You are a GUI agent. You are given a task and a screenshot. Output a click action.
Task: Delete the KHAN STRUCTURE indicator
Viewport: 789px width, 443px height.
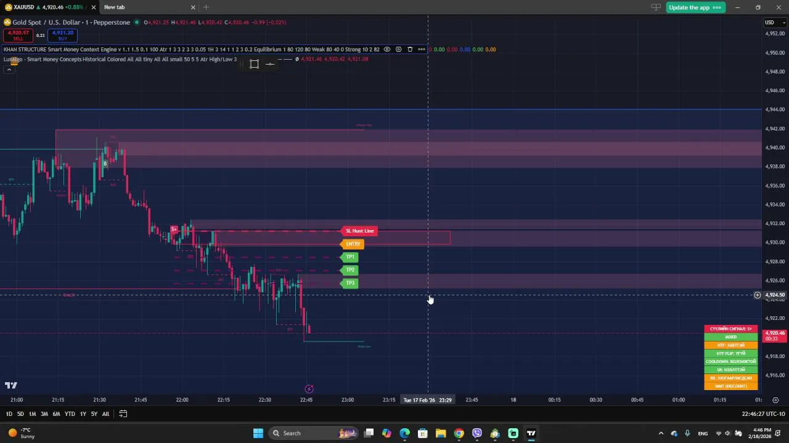410,49
